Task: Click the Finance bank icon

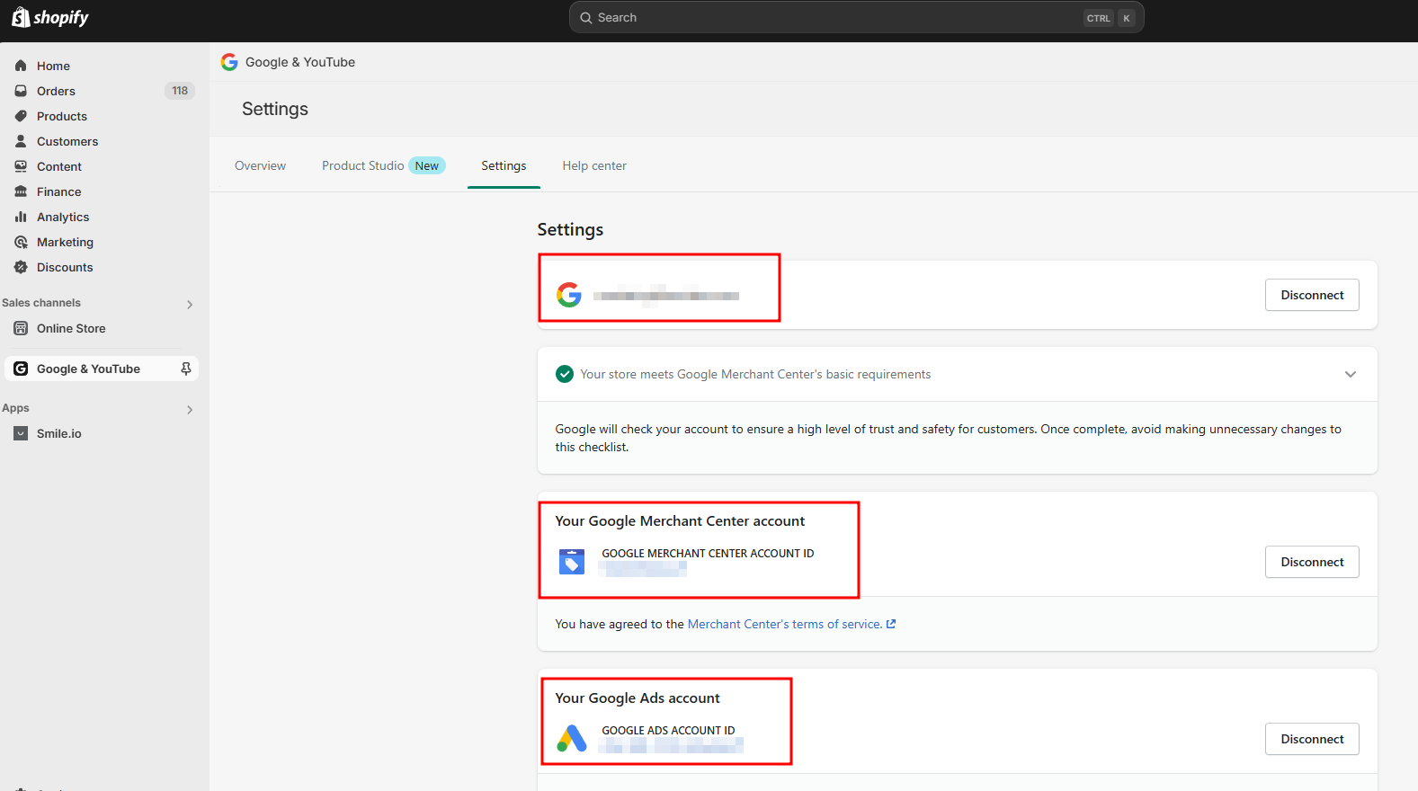Action: point(21,191)
